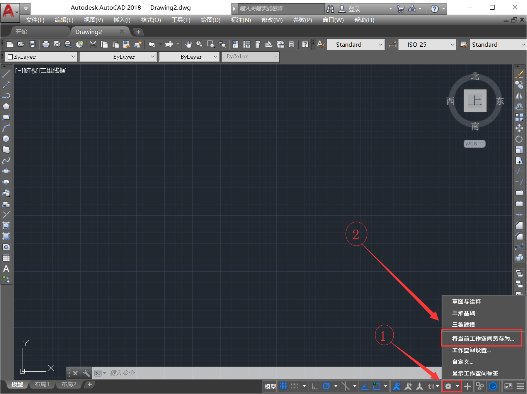Viewport: 527px width, 394px height.
Task: Toggle grid display in the status bar
Action: 282,386
